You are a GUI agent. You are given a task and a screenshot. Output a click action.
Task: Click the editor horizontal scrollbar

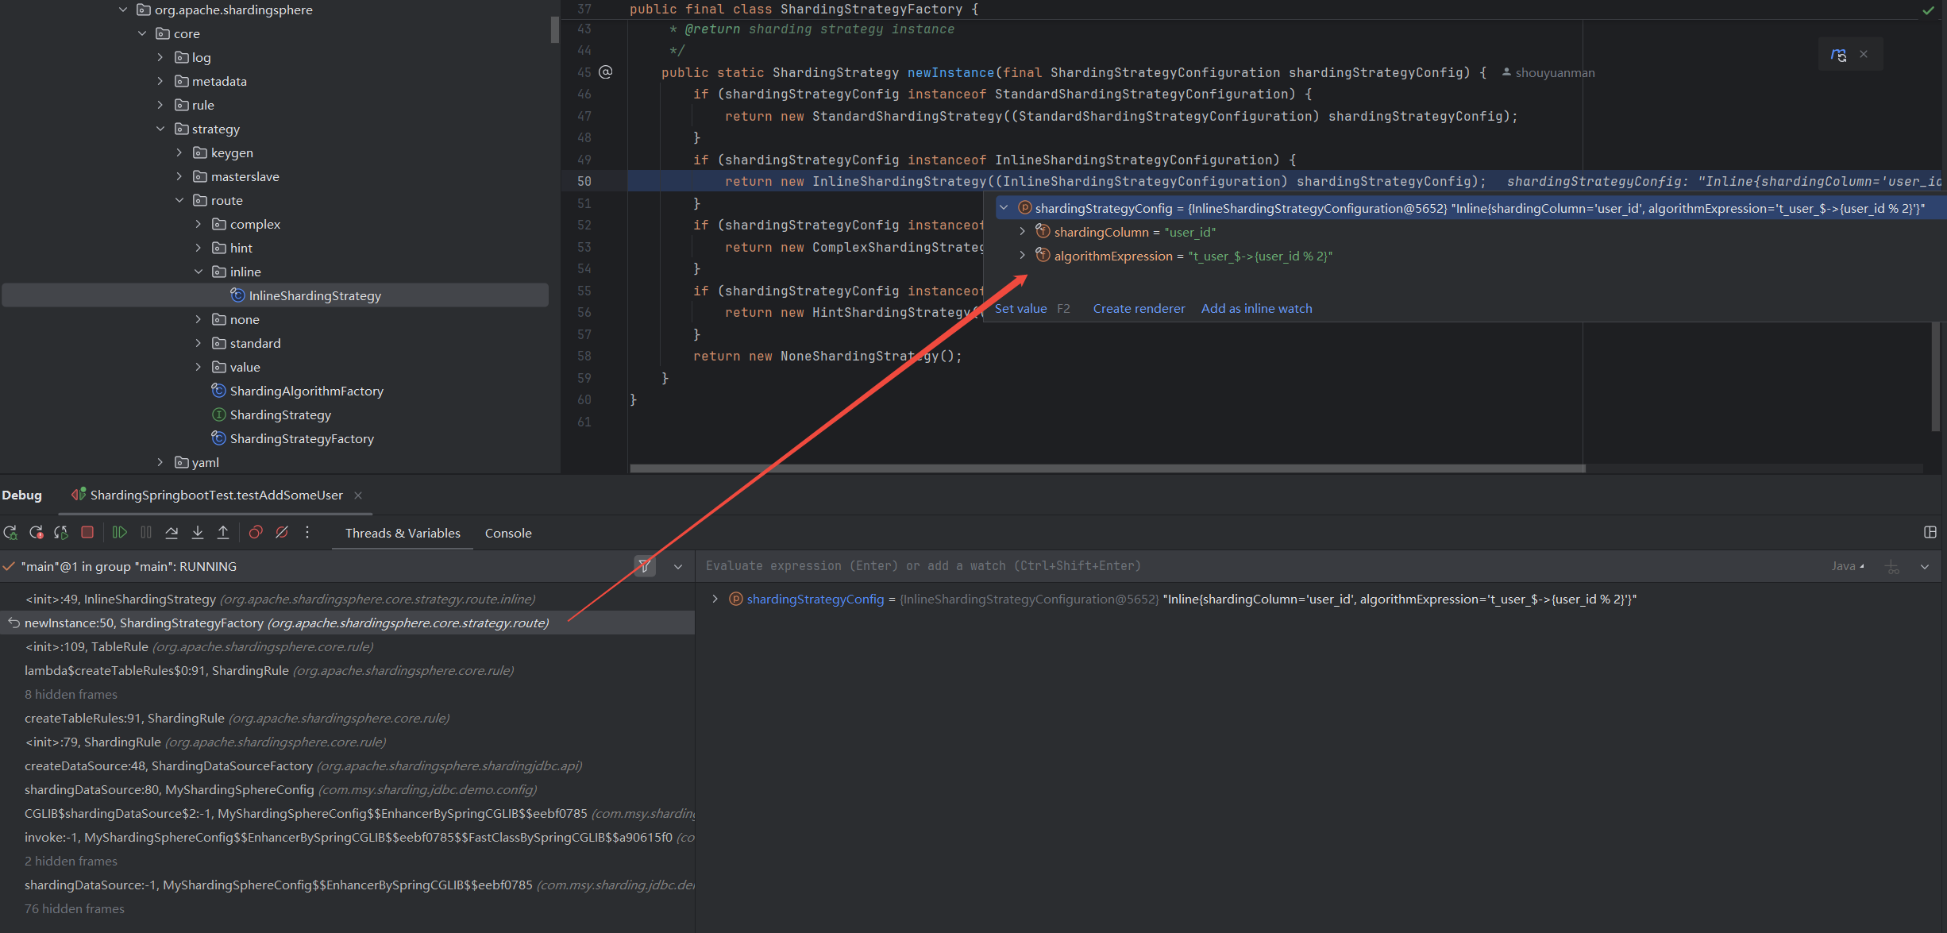[x=1107, y=468]
